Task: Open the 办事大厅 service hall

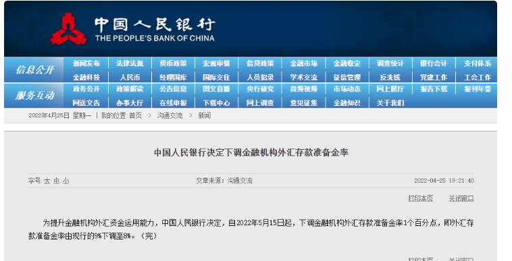Action: [x=130, y=103]
